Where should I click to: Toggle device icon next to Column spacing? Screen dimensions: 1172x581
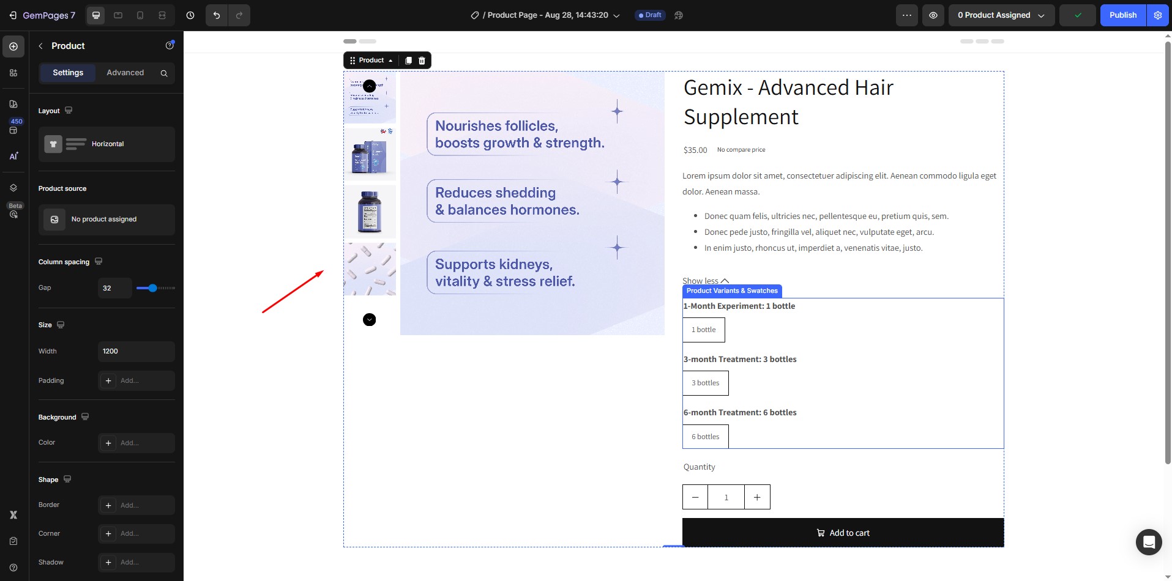(x=99, y=262)
